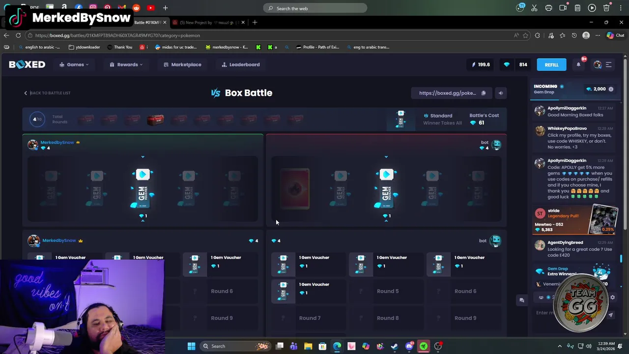Open the BOXED home logo
This screenshot has width=629, height=354.
pos(27,64)
